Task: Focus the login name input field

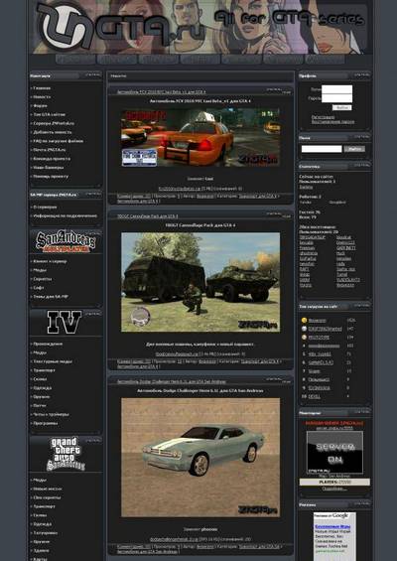Action: pyautogui.click(x=336, y=89)
